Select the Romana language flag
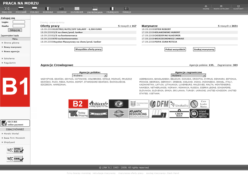 [48, 9]
